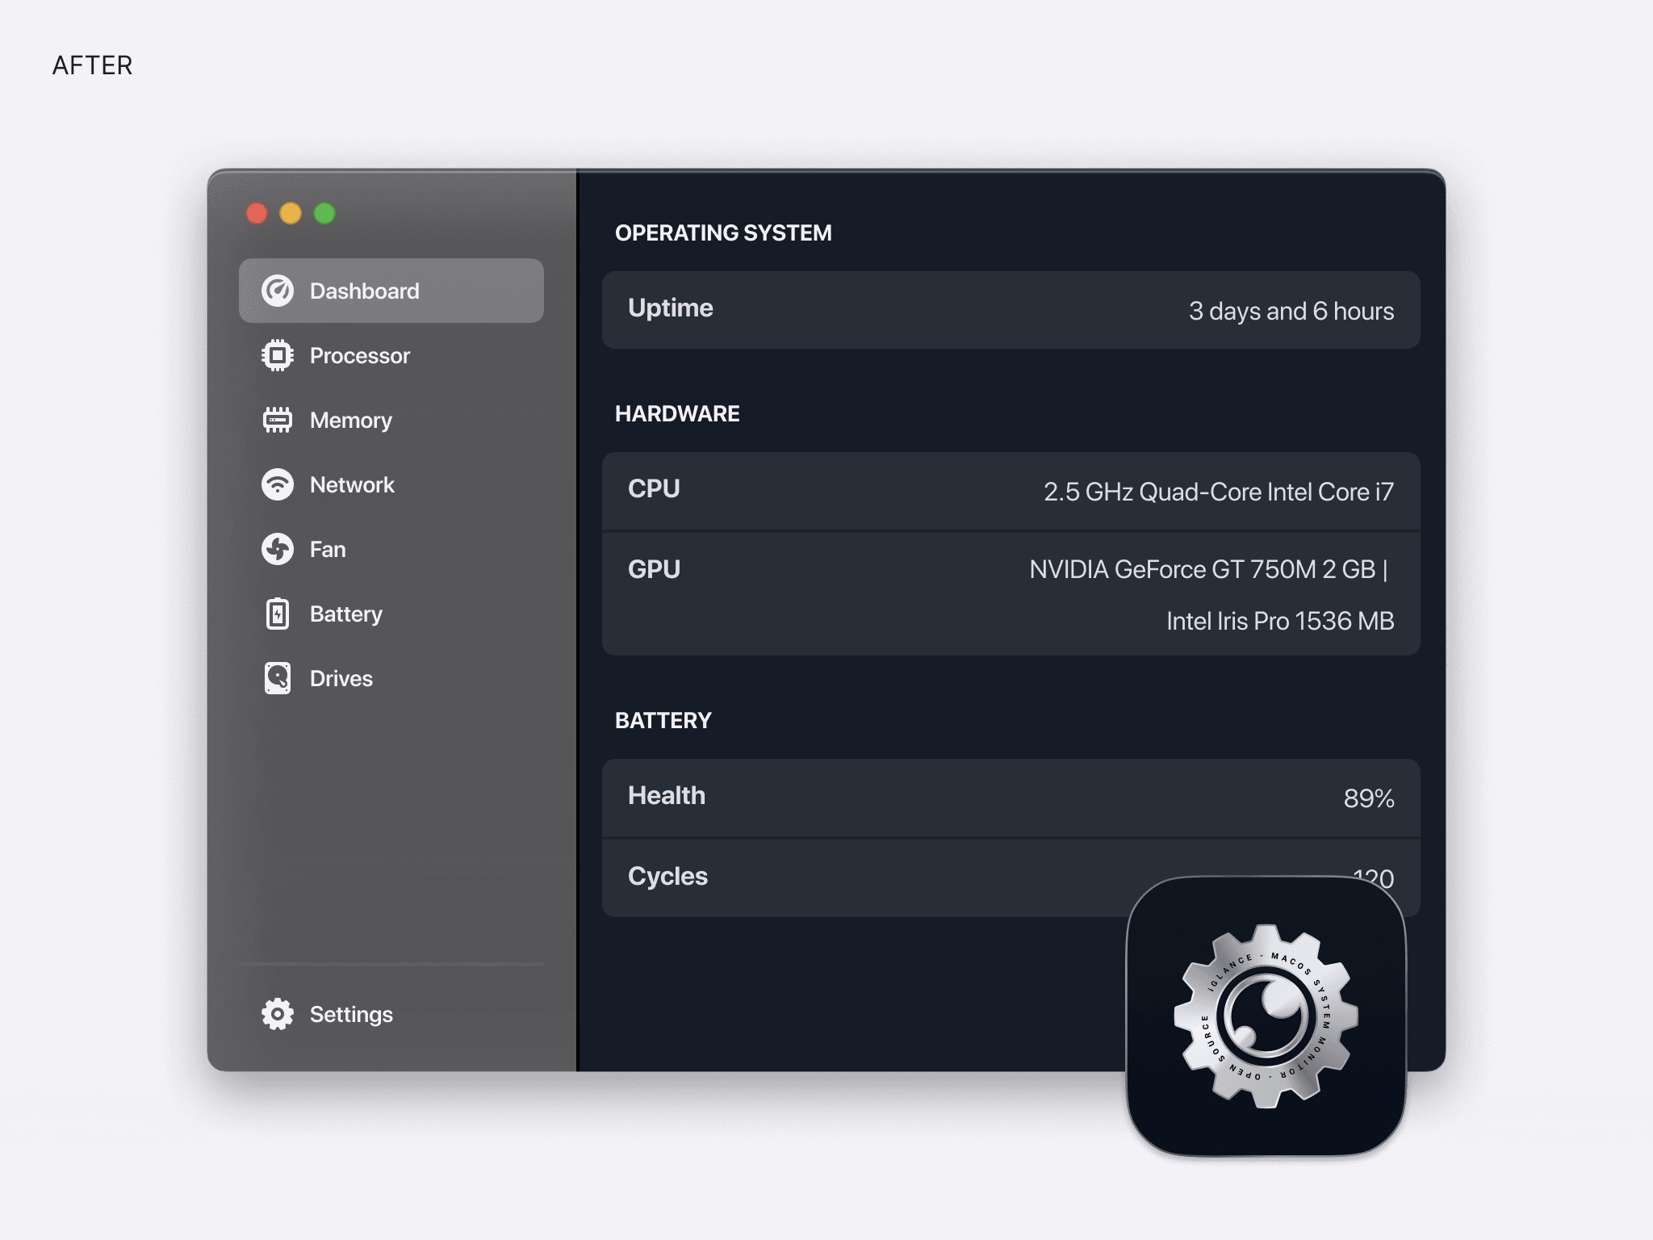This screenshot has width=1653, height=1240.
Task: Click the GPU information row
Action: click(x=1011, y=594)
